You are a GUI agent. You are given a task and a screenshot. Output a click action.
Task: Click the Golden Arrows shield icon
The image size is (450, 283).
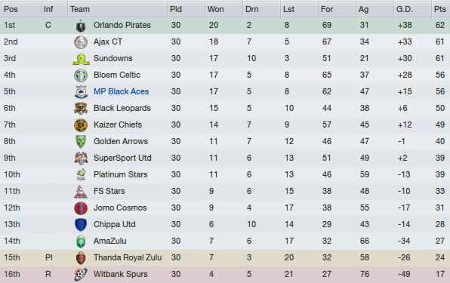81,142
